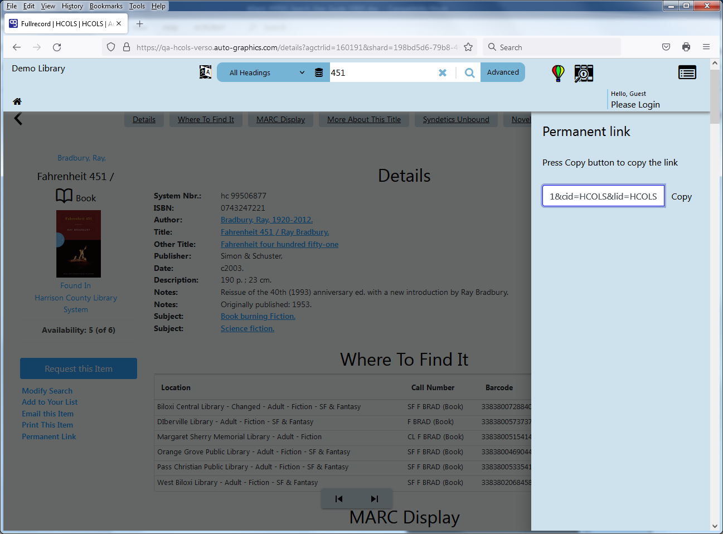This screenshot has height=534, width=723.
Task: Open the View menu
Action: 48,6
